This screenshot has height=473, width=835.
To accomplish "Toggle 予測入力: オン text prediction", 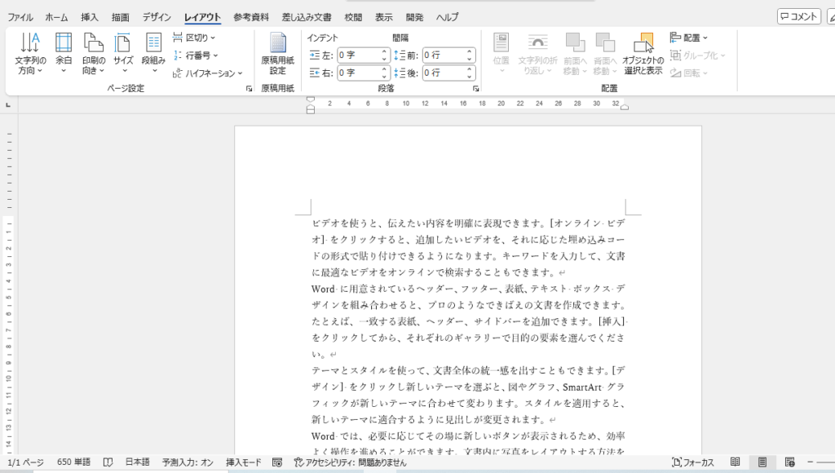I will 188,462.
